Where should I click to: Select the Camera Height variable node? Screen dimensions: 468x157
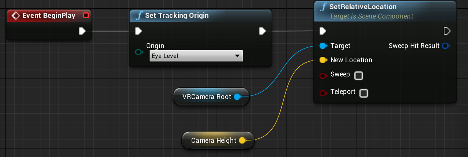point(218,141)
